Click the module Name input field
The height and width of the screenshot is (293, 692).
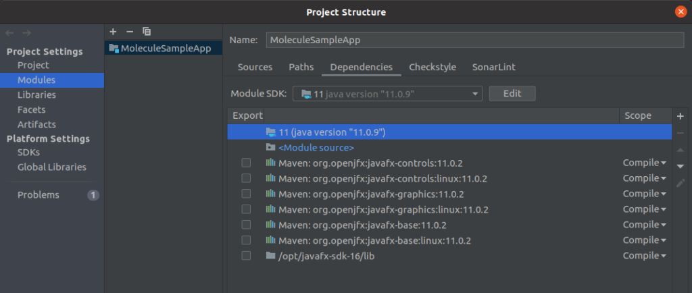(475, 40)
